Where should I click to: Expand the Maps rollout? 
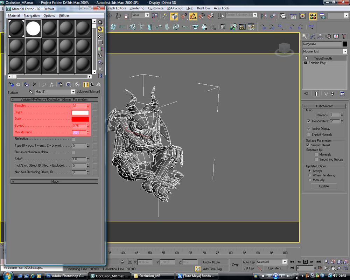point(54,182)
